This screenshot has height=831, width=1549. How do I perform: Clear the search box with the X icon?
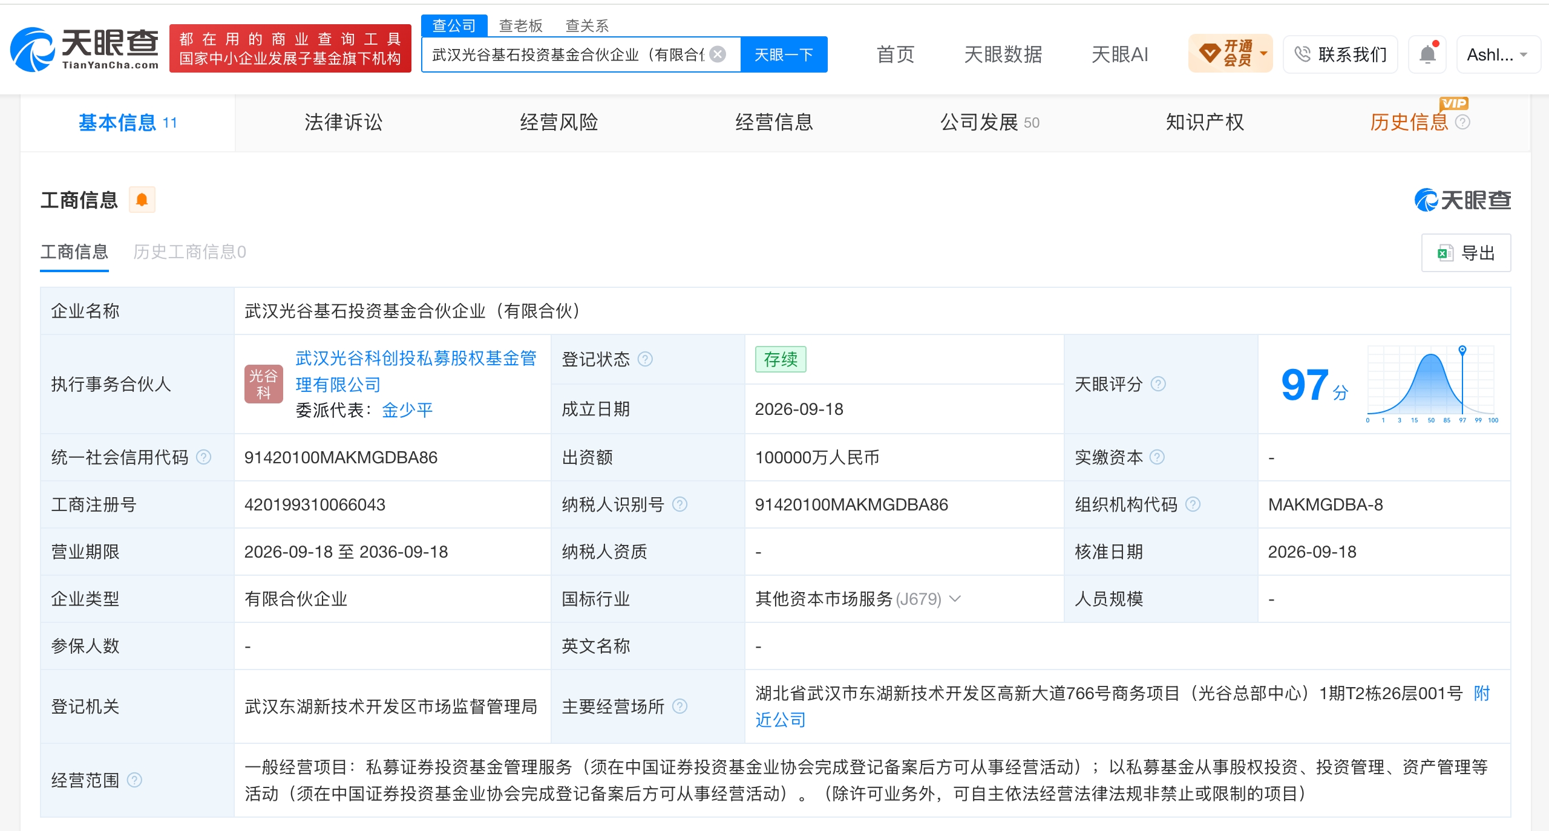pos(718,54)
